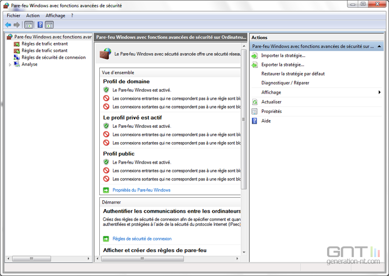Click the "Le profil privé est actif" heading
Image resolution: width=389 pixels, height=276 pixels.
pos(133,118)
